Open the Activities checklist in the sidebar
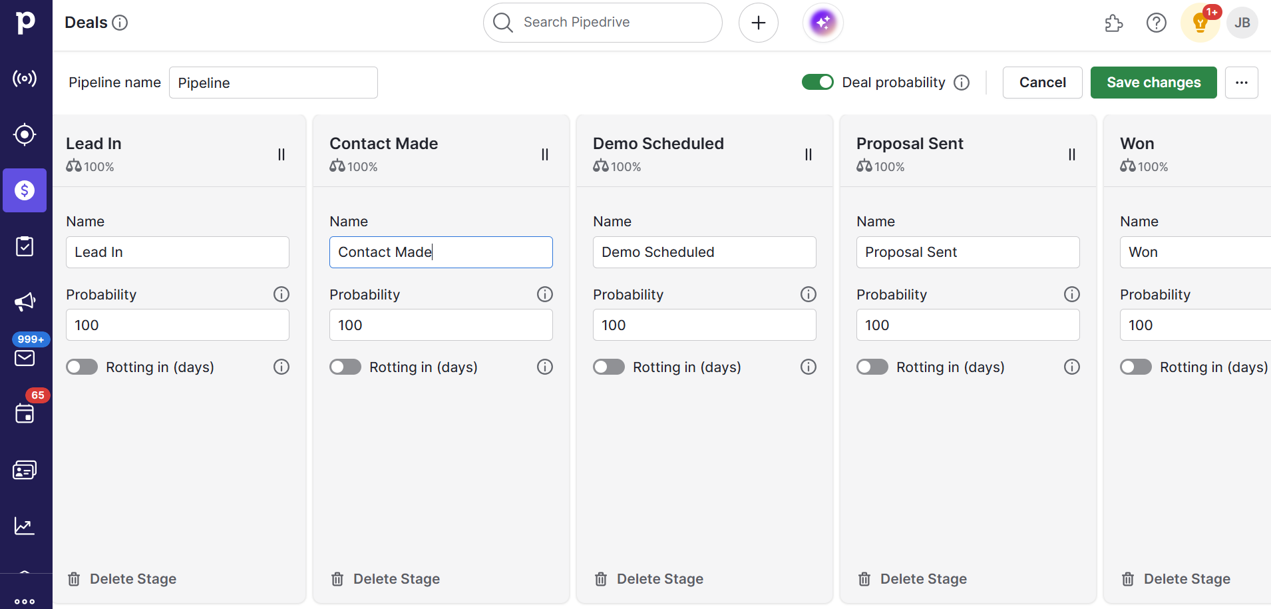The height and width of the screenshot is (609, 1271). coord(25,246)
